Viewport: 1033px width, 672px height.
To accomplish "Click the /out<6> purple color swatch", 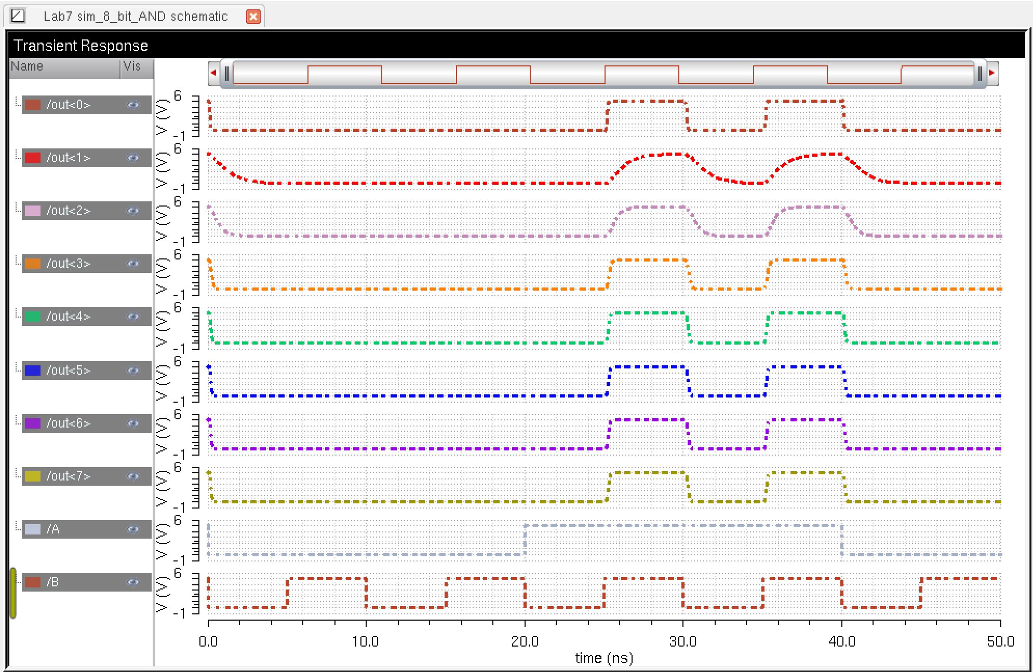I will tap(33, 423).
